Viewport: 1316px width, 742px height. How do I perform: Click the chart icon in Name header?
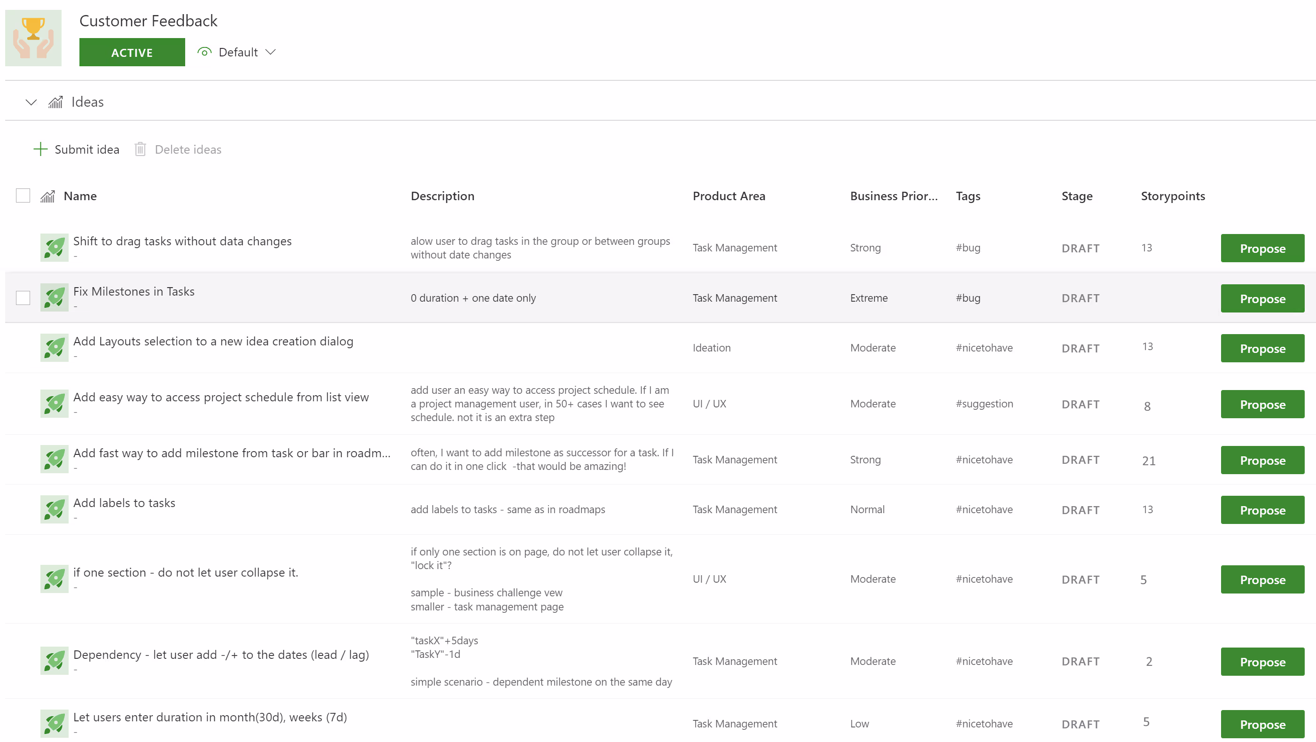(48, 196)
